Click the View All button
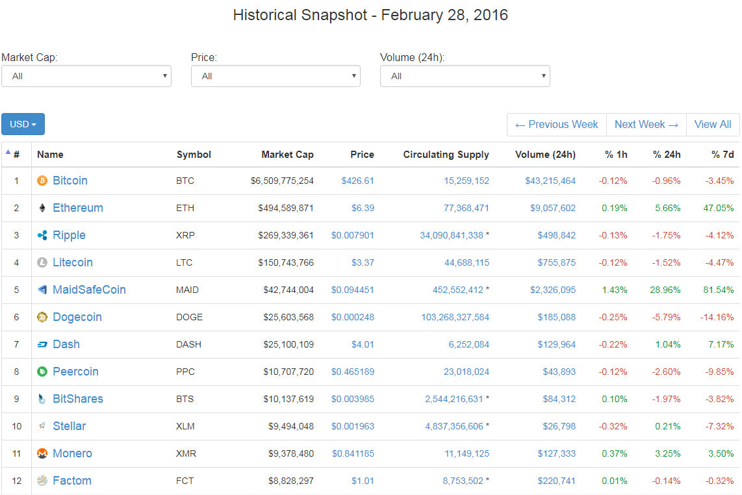The image size is (742, 495). pyautogui.click(x=712, y=125)
